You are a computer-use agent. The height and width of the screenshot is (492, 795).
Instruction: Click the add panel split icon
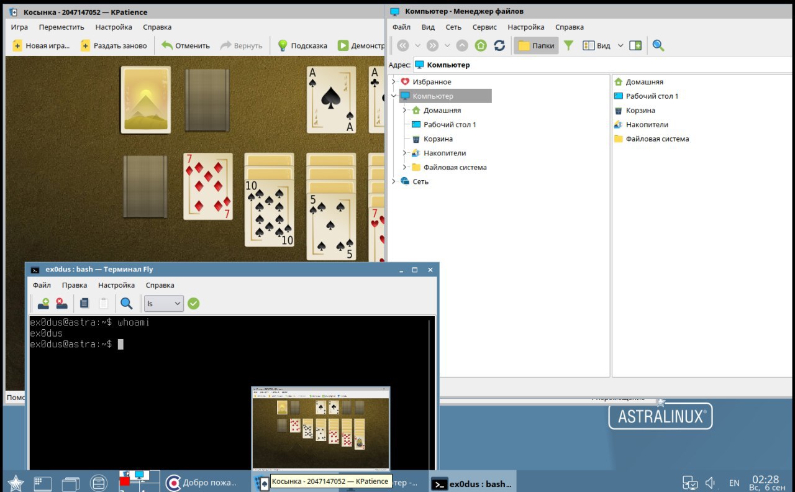click(x=635, y=45)
